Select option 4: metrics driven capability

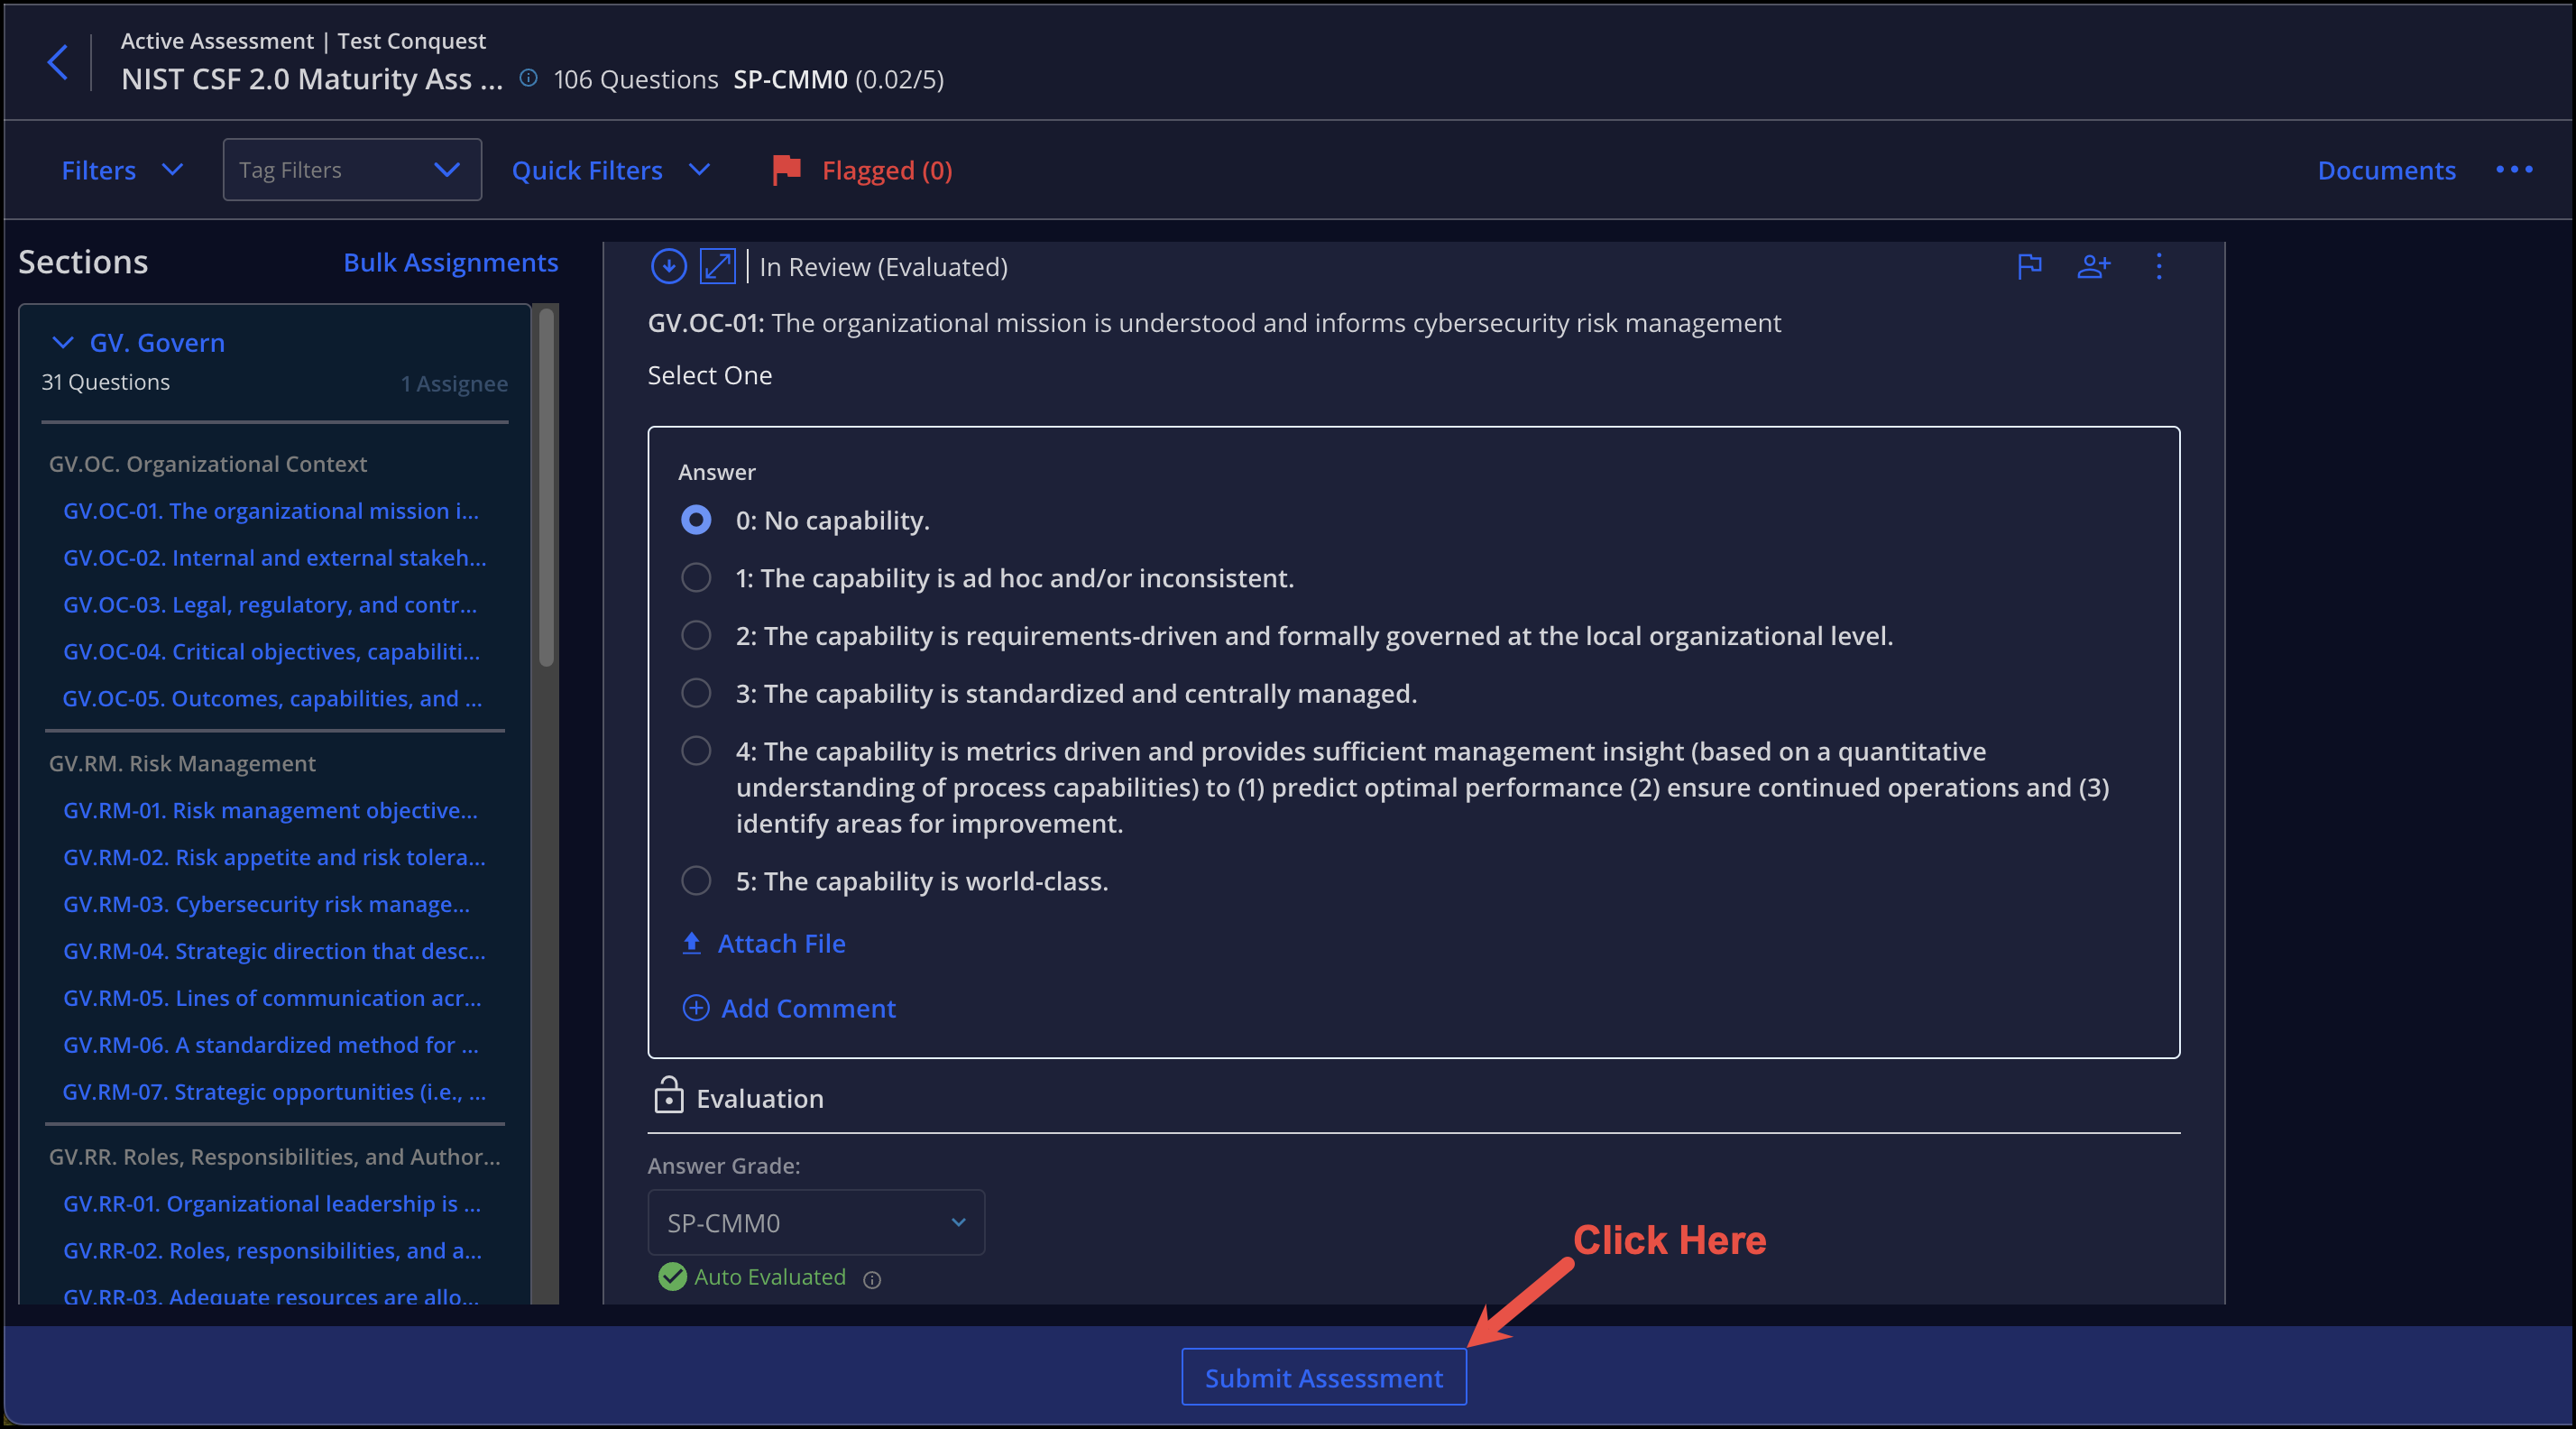(x=696, y=751)
